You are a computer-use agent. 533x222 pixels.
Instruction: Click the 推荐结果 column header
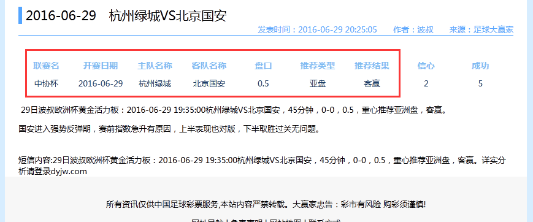372,66
